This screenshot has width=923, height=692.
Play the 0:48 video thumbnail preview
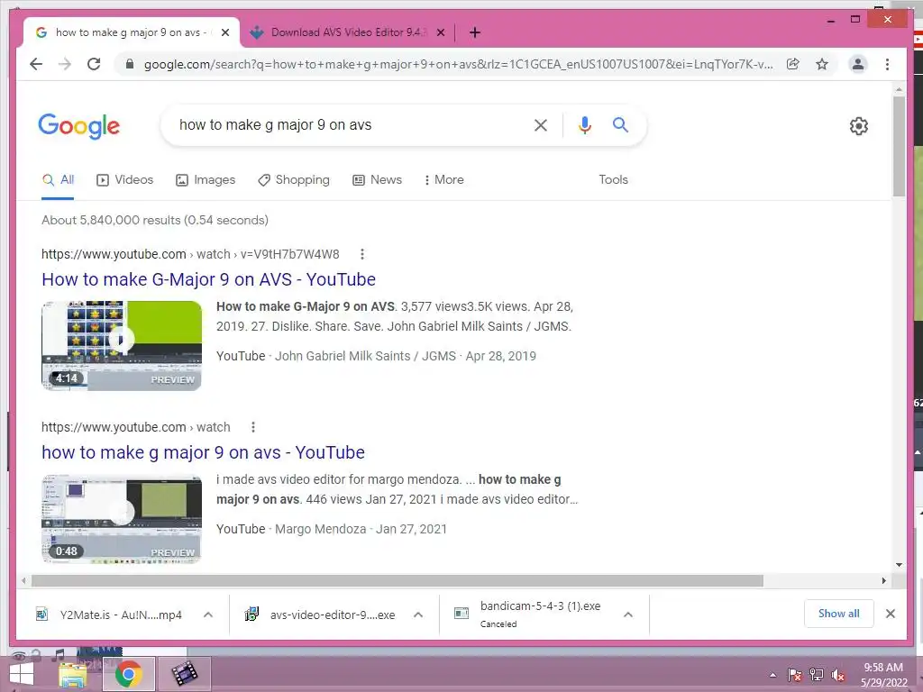(122, 518)
